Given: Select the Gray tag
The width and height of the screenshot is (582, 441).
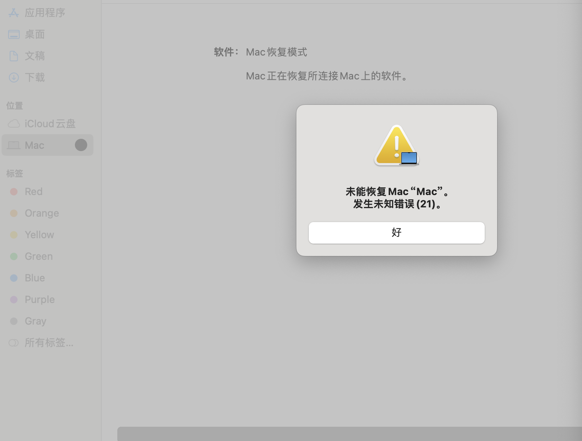Looking at the screenshot, I should point(28,321).
